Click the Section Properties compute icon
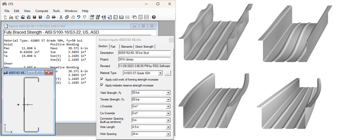Image resolution: width=338 pixels, height=140 pixels. (92, 17)
